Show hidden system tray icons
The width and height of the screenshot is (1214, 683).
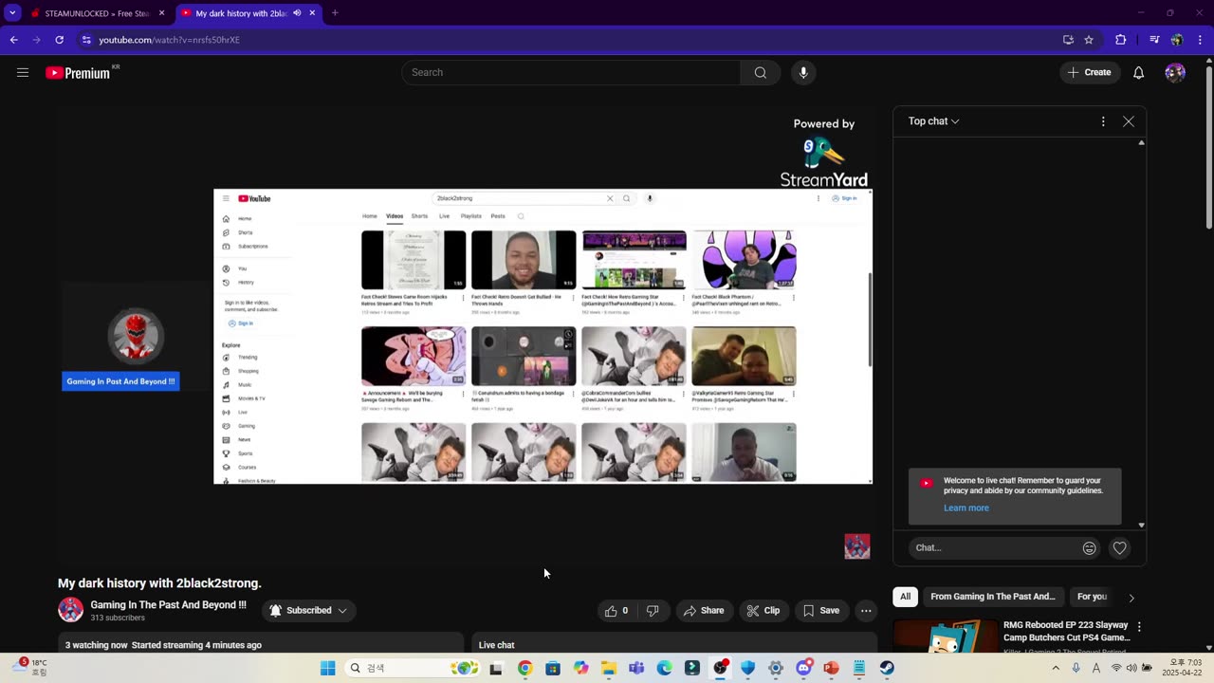coord(1056,668)
